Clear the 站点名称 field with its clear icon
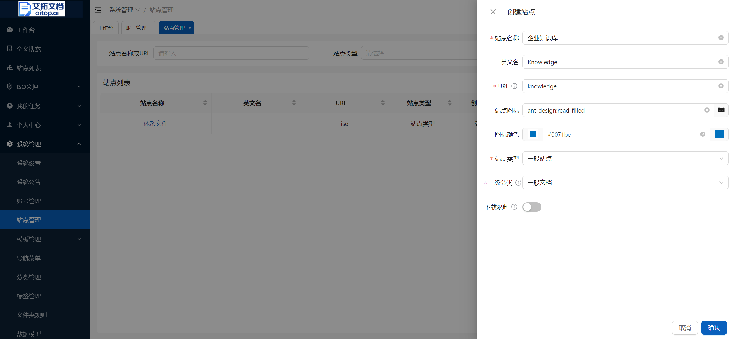Image resolution: width=734 pixels, height=339 pixels. tap(721, 38)
